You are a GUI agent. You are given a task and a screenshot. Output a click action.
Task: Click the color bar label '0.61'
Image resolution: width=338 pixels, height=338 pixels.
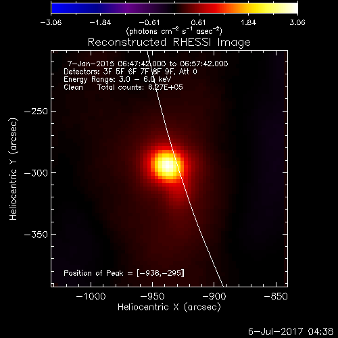198,22
